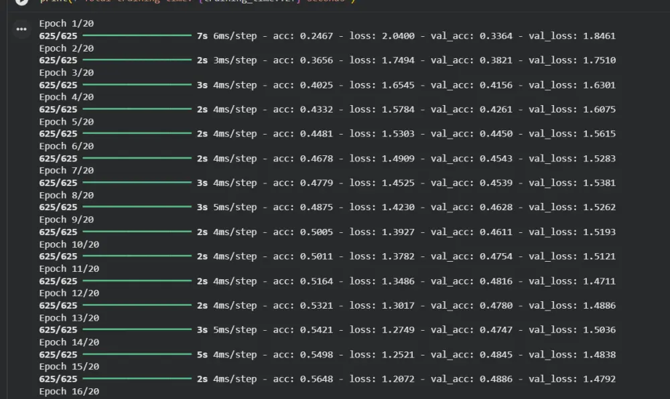The height and width of the screenshot is (399, 670).
Task: Click the "Epoch 3/20" label
Action: (x=66, y=72)
